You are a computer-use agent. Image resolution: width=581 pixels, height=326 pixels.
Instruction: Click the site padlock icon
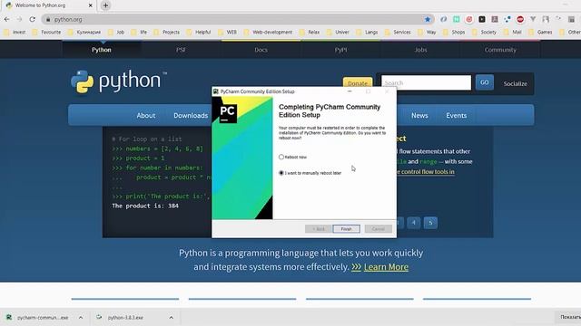(48, 19)
